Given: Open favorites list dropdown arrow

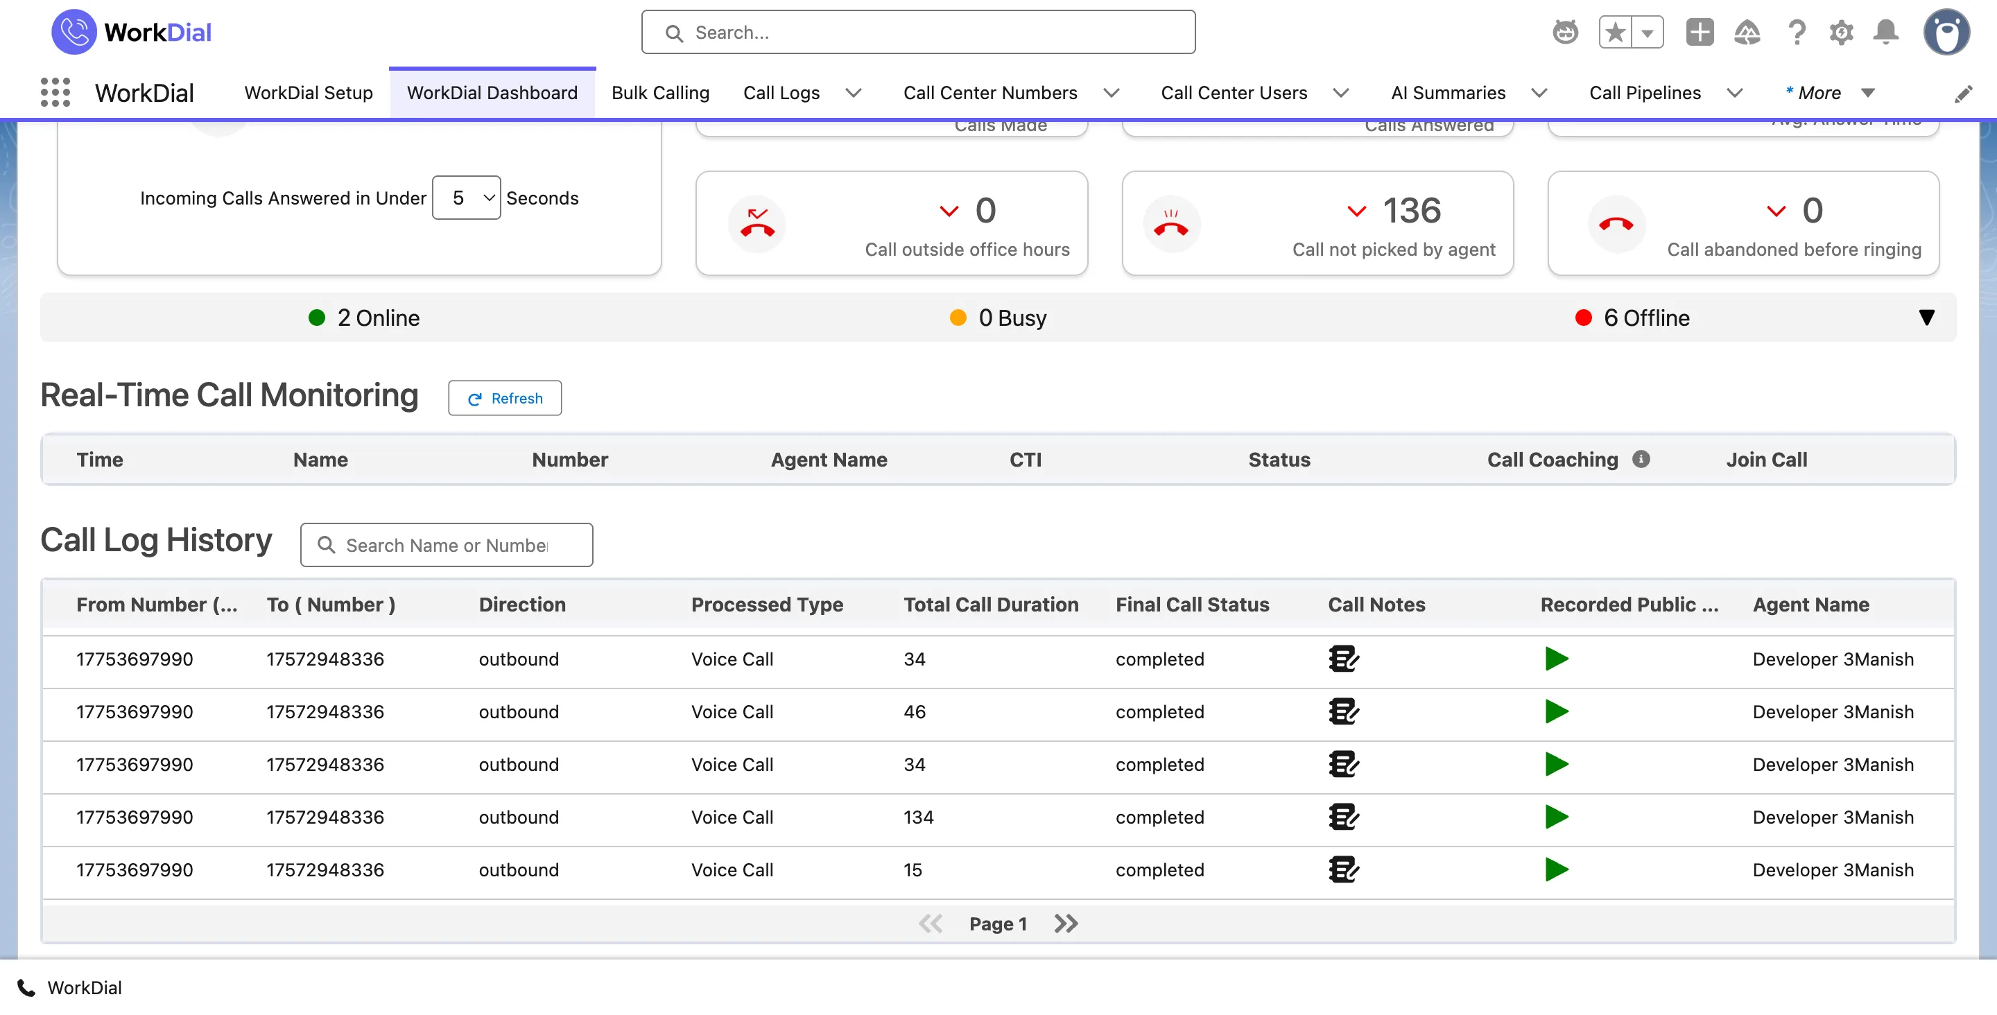Looking at the screenshot, I should pyautogui.click(x=1648, y=33).
